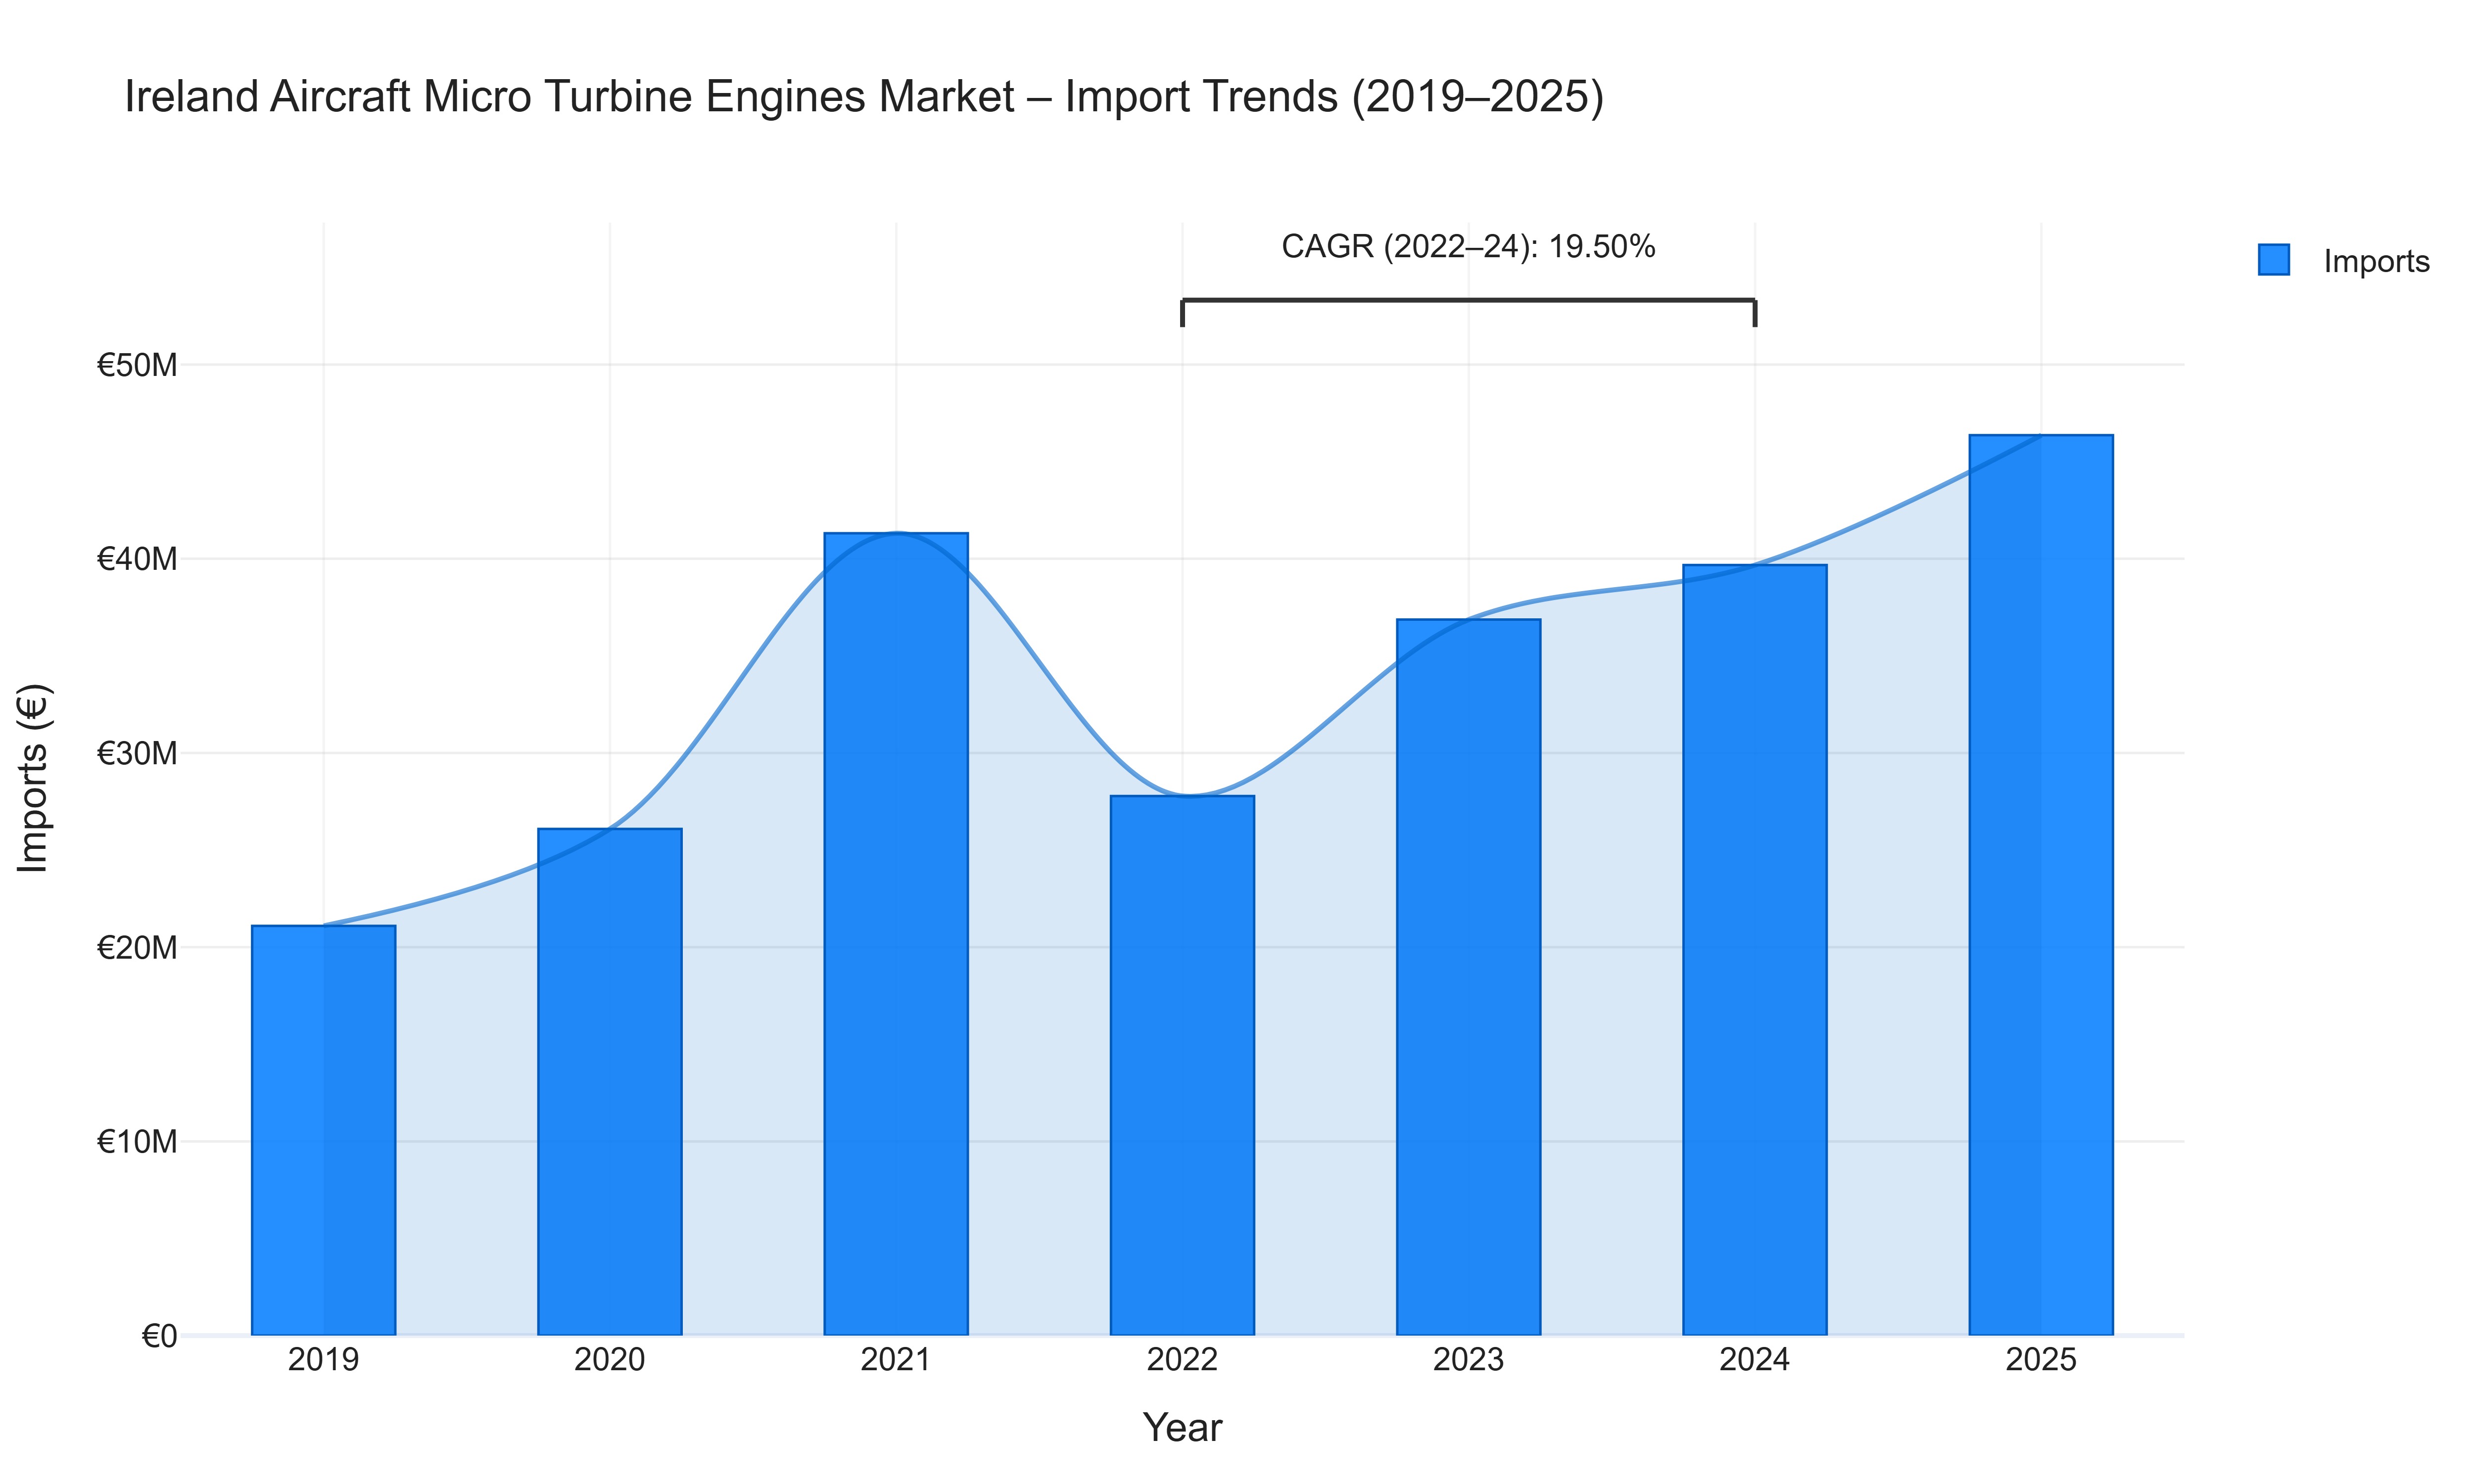Select the 2019 imports bar

[323, 1130]
